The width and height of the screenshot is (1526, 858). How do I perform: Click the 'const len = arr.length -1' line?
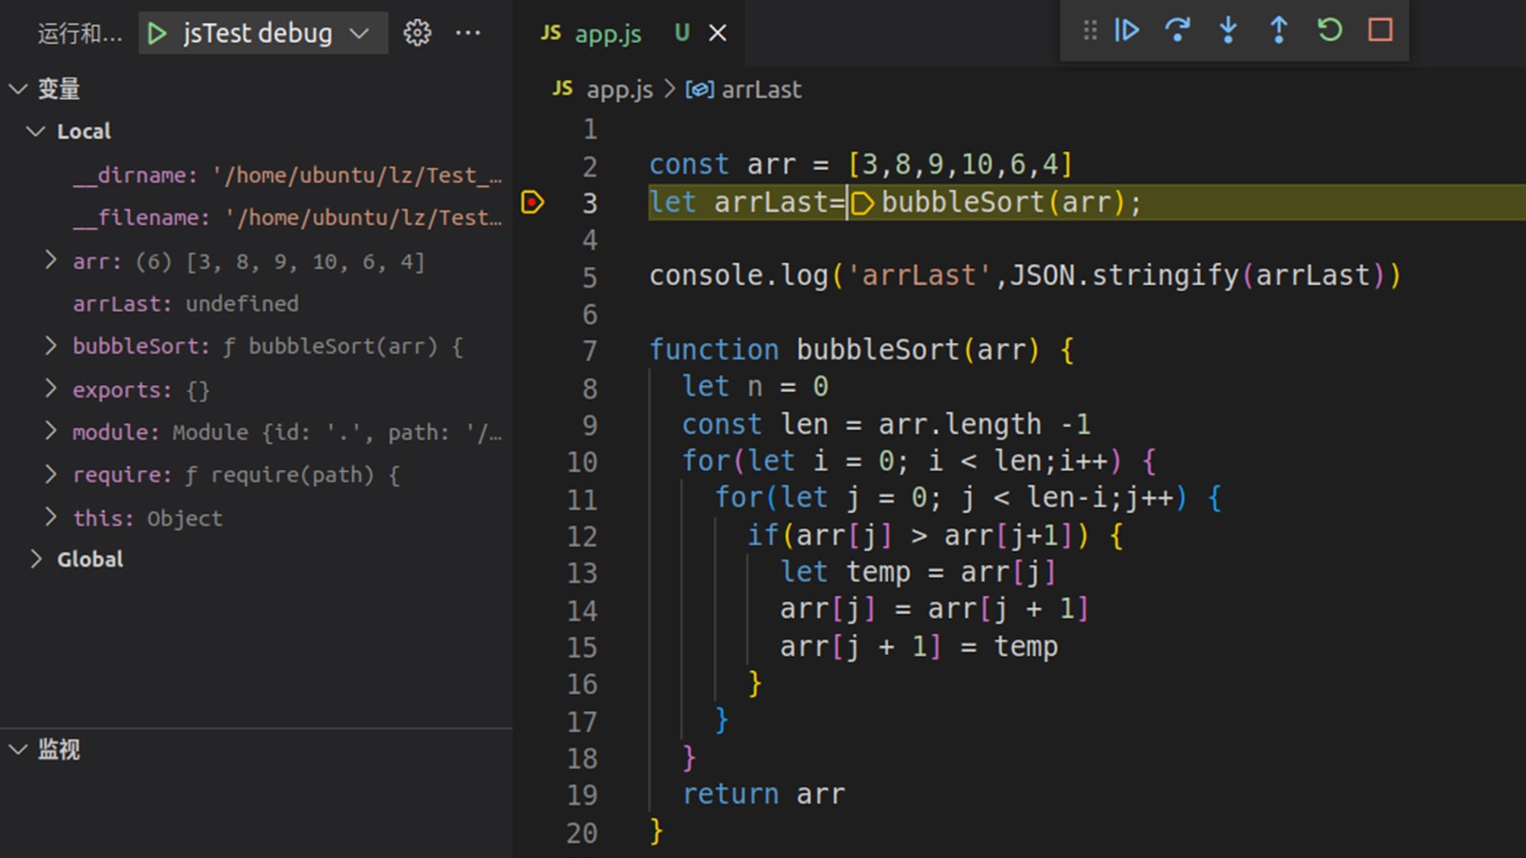pyautogui.click(x=886, y=424)
